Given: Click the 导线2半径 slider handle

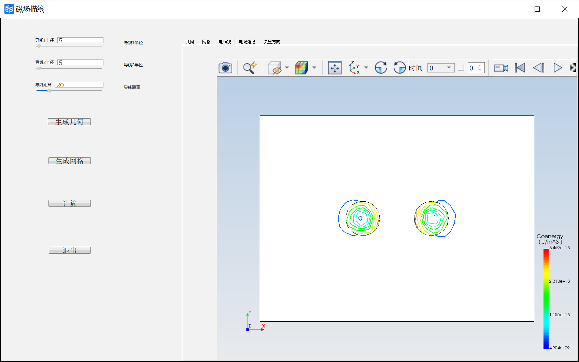Looking at the screenshot, I should [39, 68].
